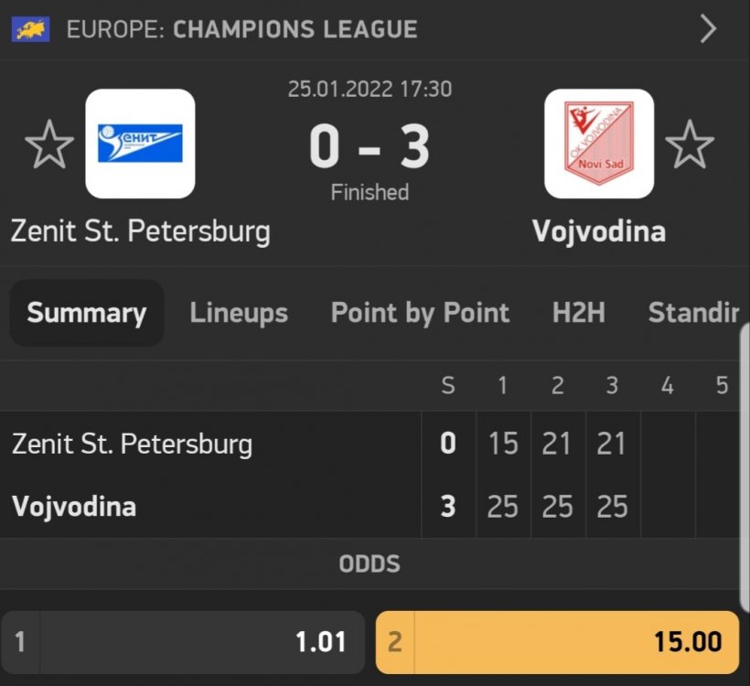Favorite Zenit St. Petersburg with star
Screen dimensions: 750x686
(x=48, y=146)
